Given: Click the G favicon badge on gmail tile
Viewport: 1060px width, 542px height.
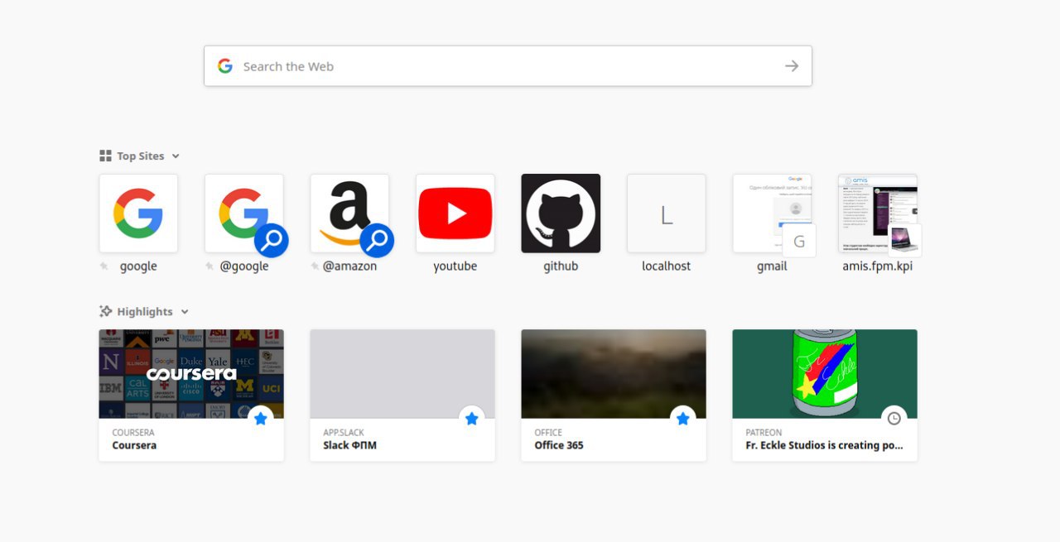Looking at the screenshot, I should point(799,241).
